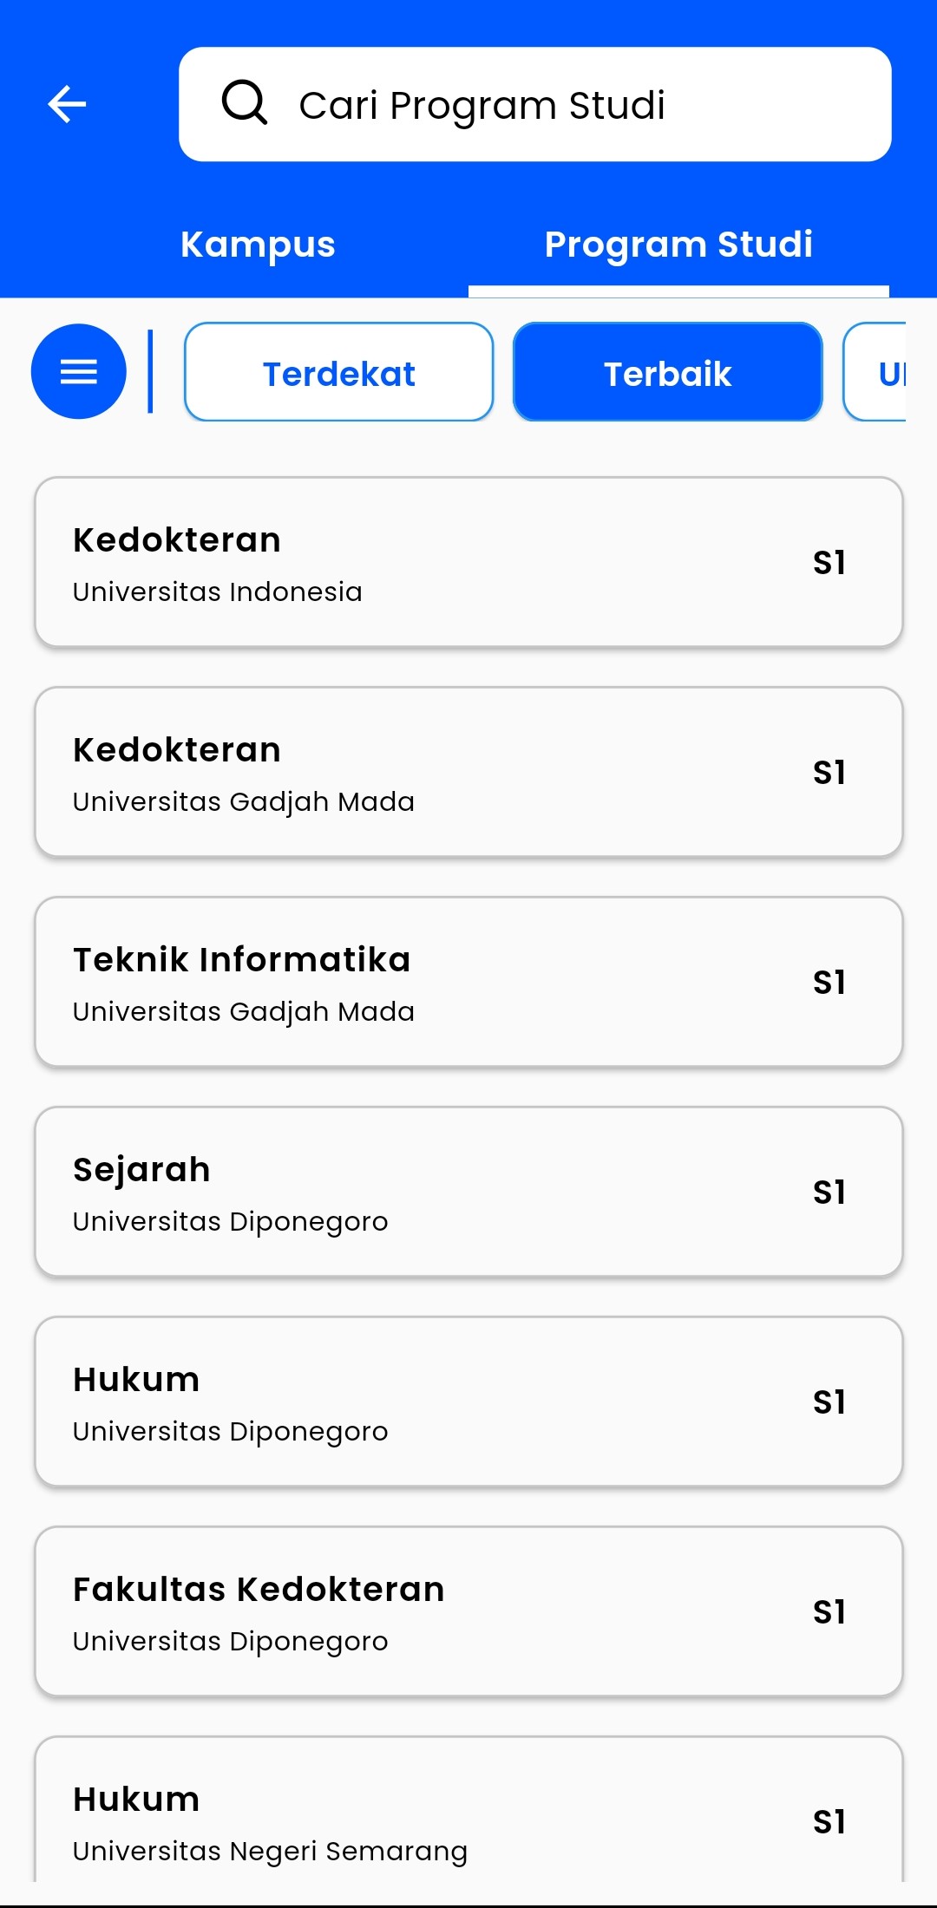Tap the search magnifier icon

pos(245,103)
